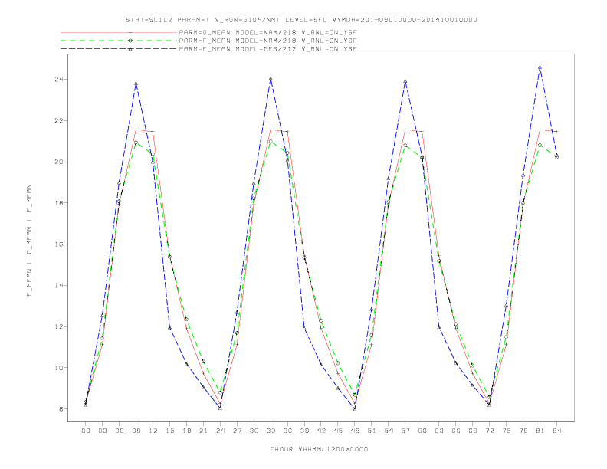The width and height of the screenshot is (607, 469).
Task: Click the blue triangle minimum at forecast hour 24
Action: tap(220, 408)
